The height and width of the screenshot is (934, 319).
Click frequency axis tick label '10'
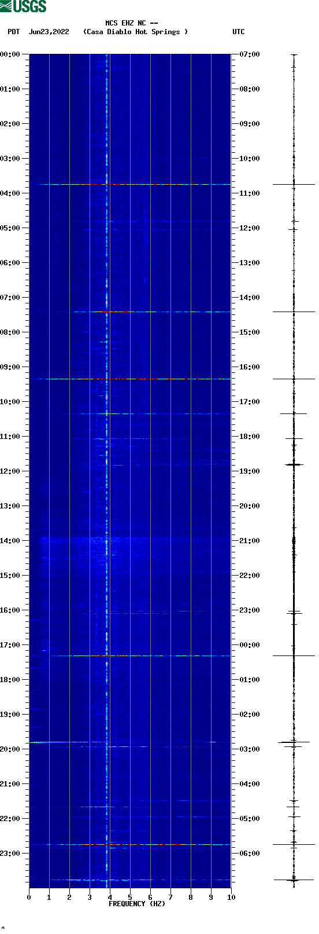(x=231, y=898)
